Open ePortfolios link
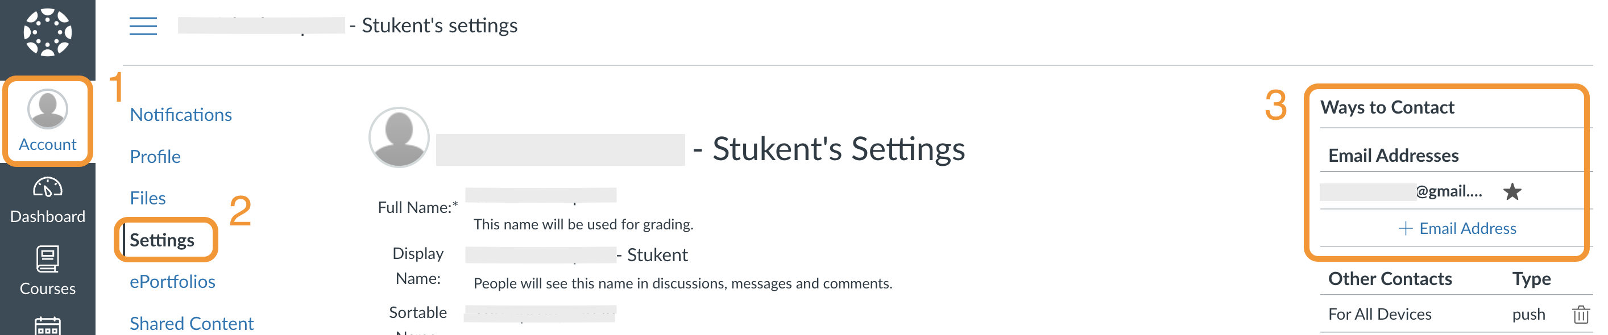Viewport: 1608px width, 335px height. coord(172,282)
